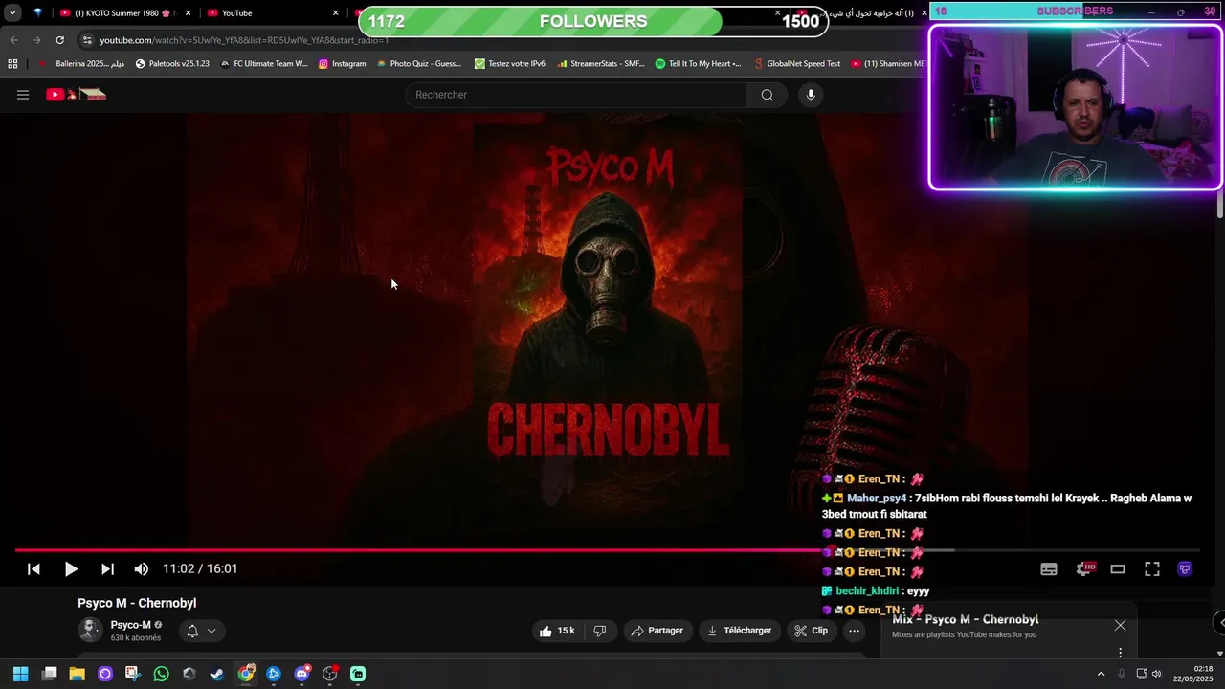Play the Chernobyl video
Screen dimensions: 1225x689
[71, 568]
